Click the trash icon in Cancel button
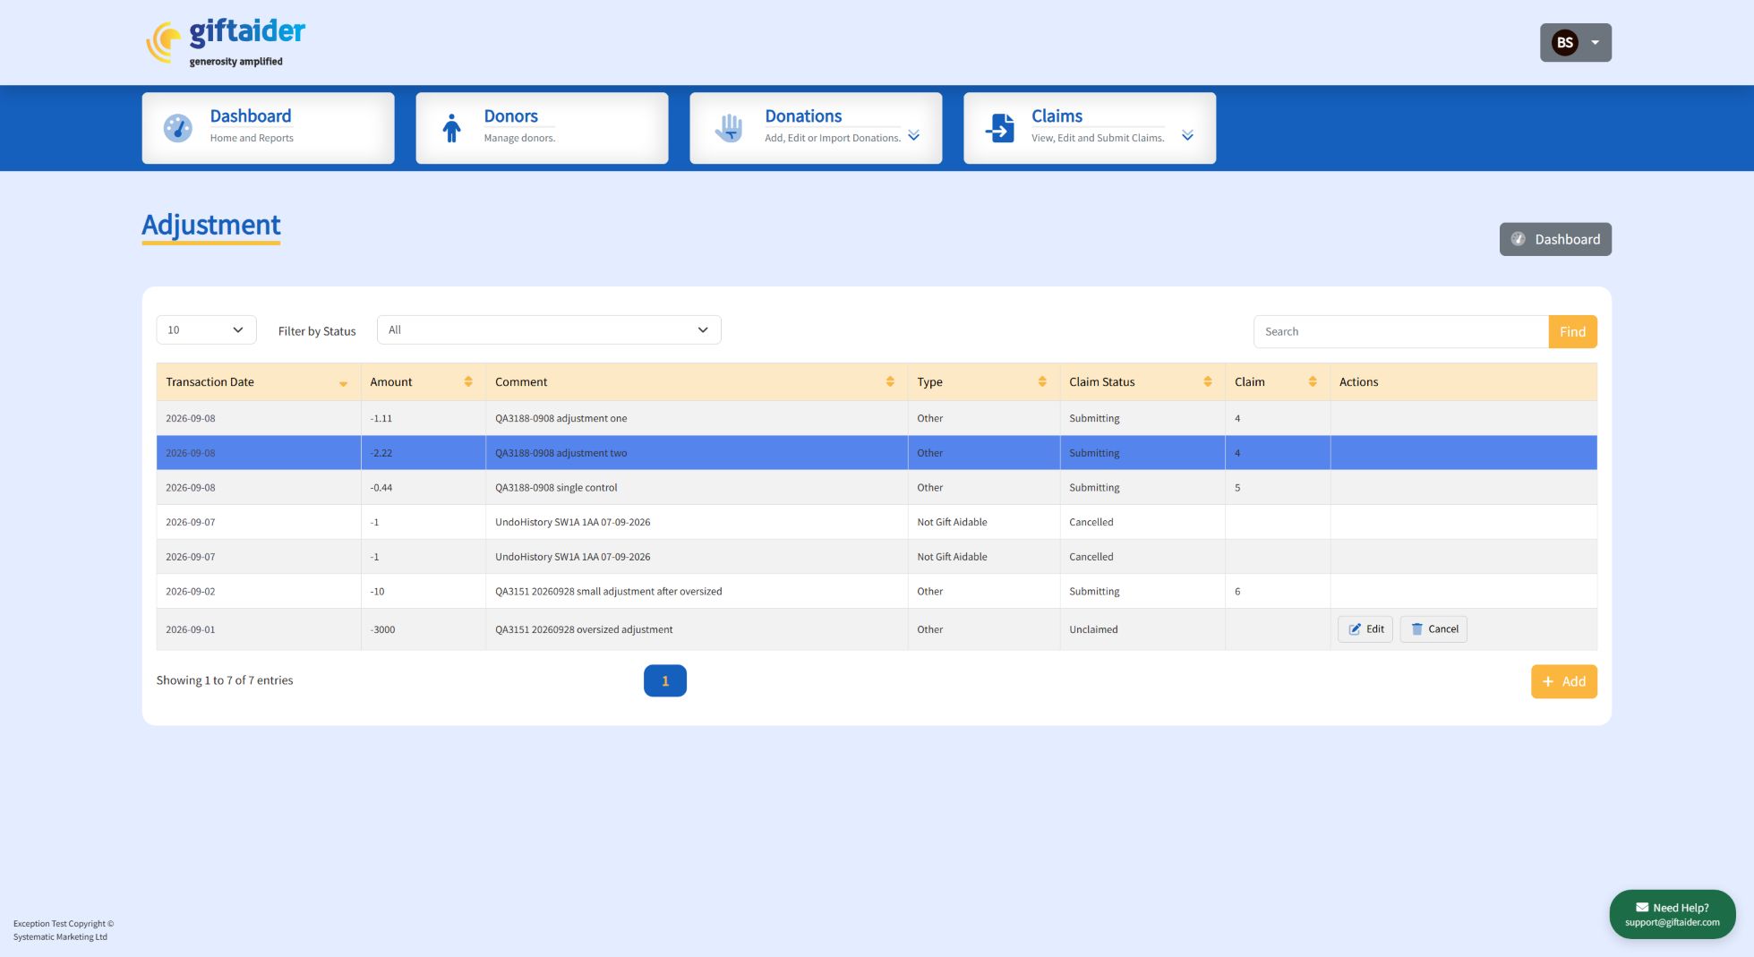Screen dimensions: 1754x957 point(1416,629)
